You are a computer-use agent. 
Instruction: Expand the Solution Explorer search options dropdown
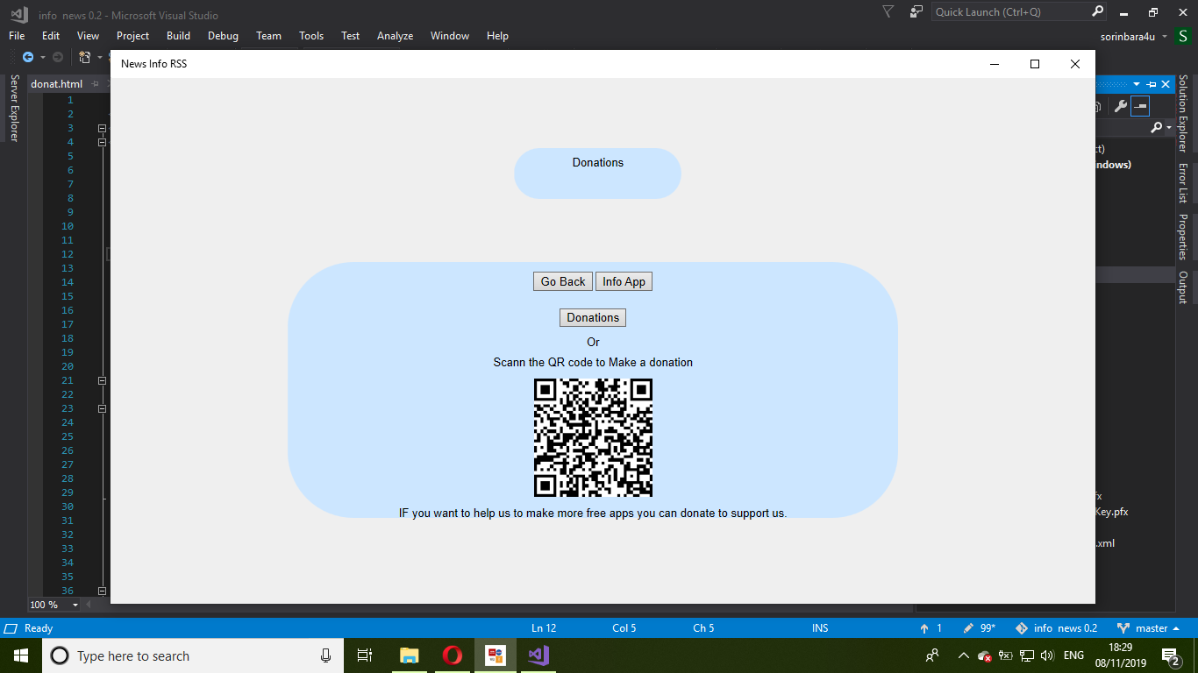click(x=1169, y=128)
